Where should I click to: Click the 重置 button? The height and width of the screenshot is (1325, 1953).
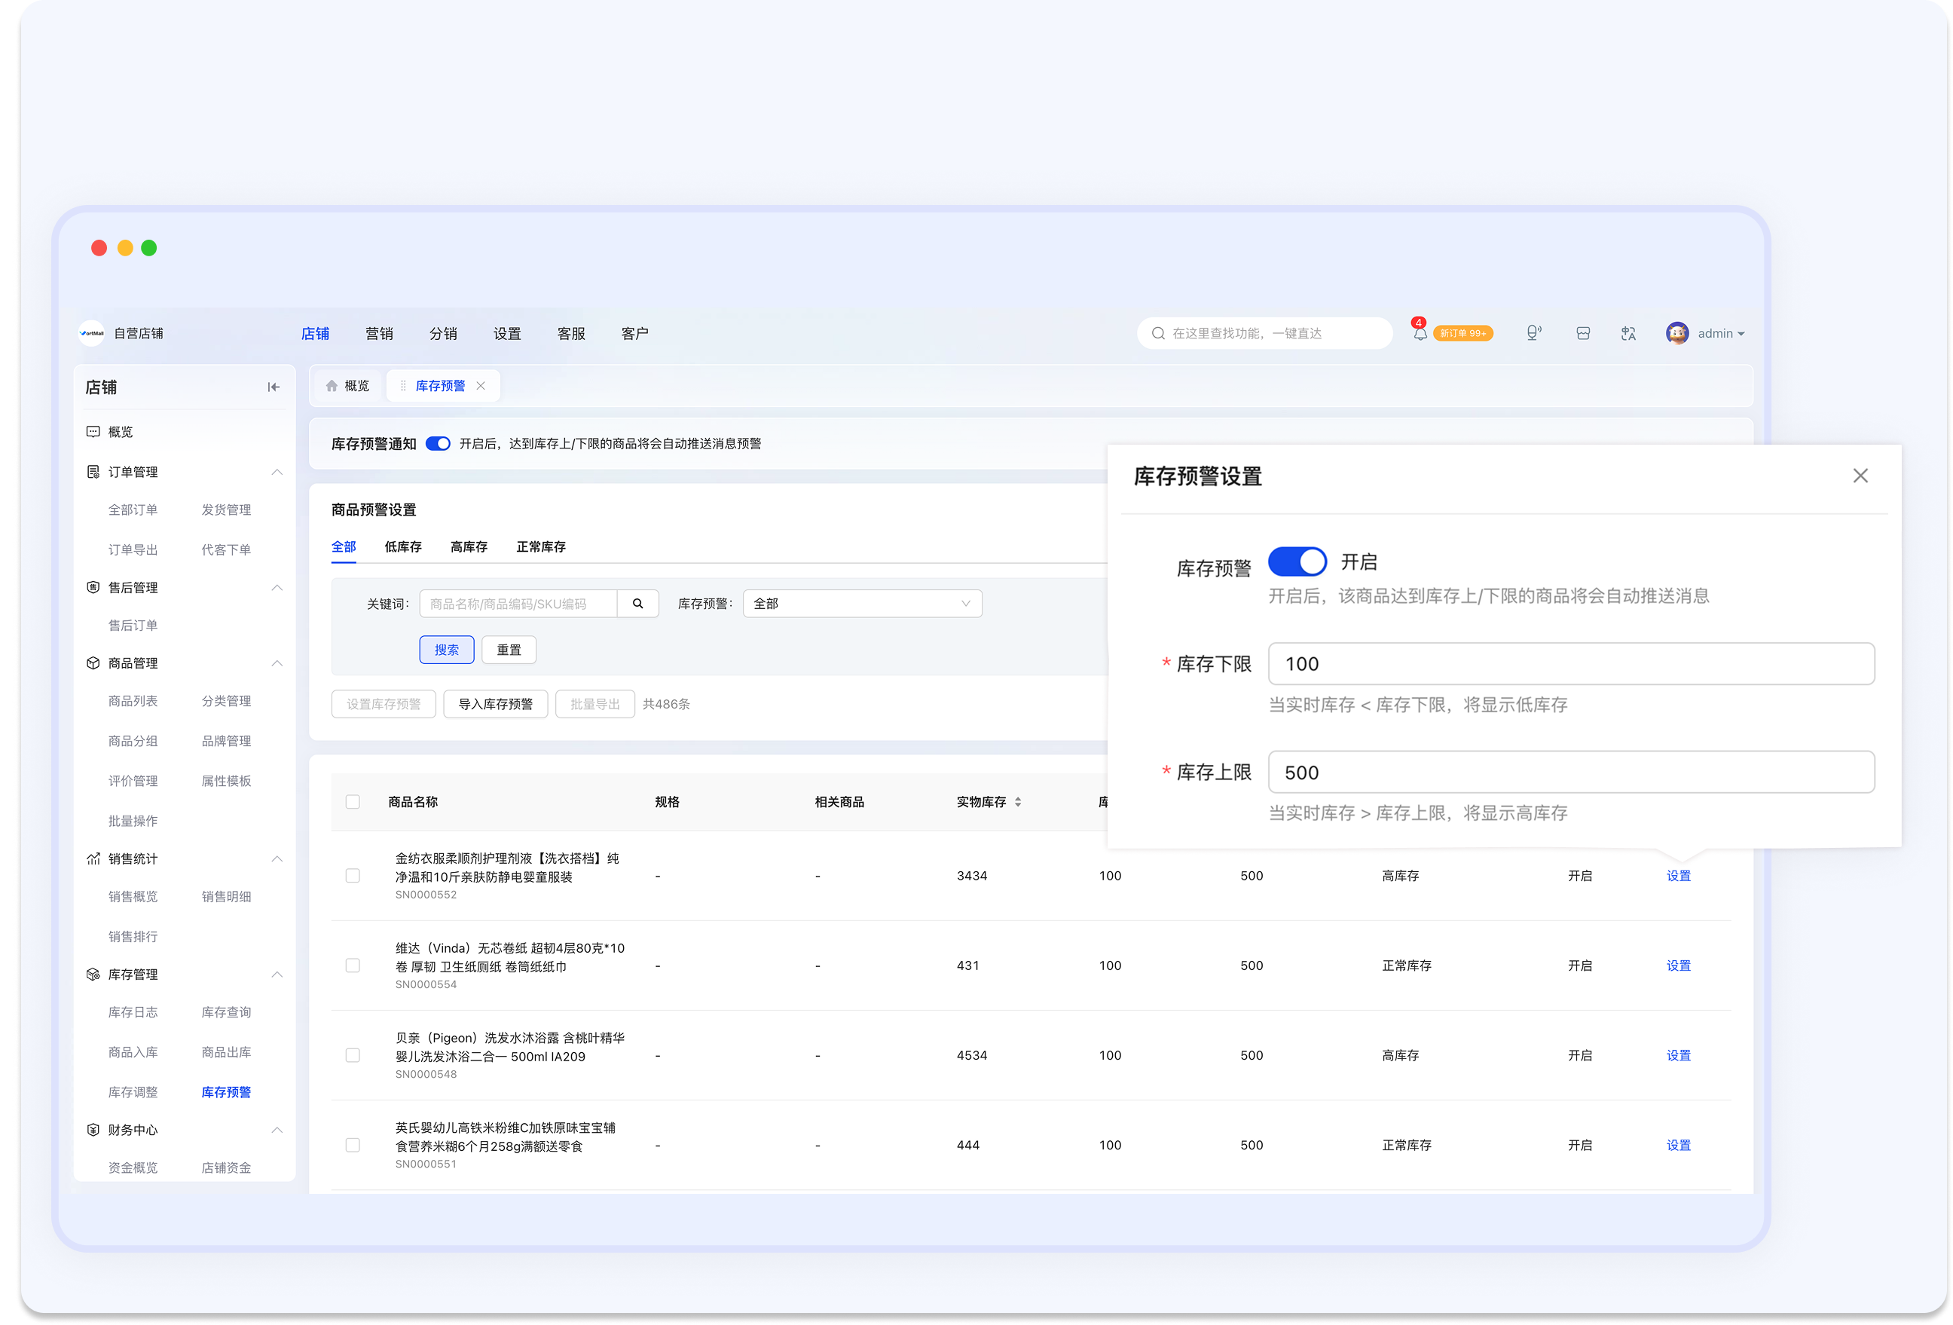pos(509,649)
